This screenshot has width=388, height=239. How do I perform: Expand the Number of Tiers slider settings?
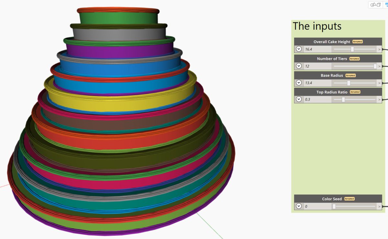click(x=299, y=66)
